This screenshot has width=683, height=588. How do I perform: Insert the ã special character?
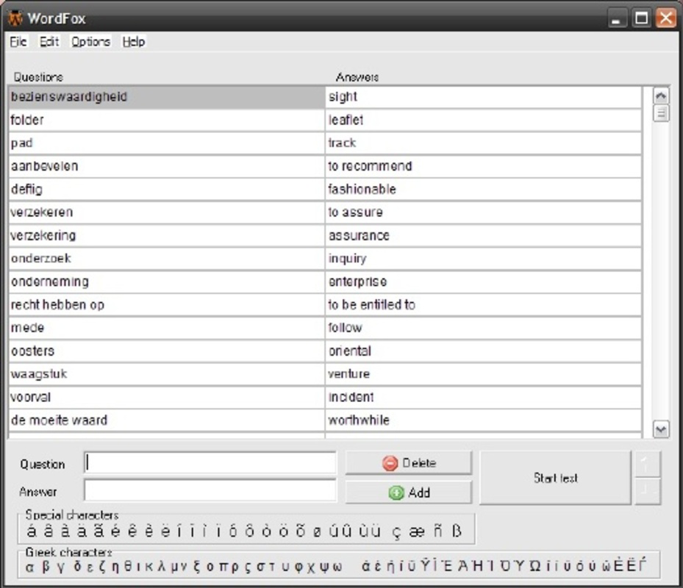pyautogui.click(x=99, y=531)
